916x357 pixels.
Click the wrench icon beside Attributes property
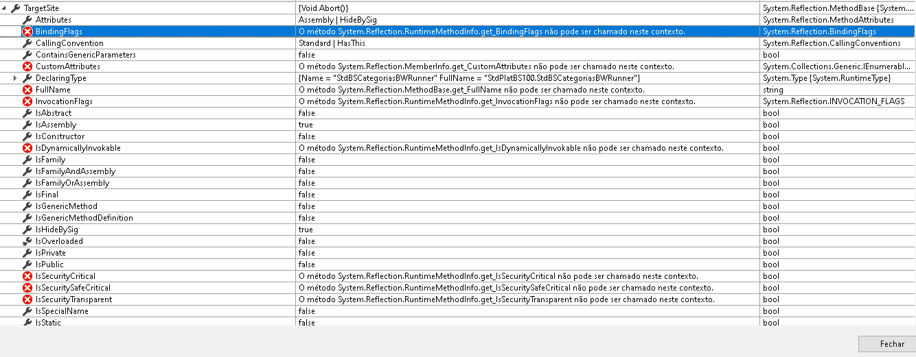[x=27, y=20]
